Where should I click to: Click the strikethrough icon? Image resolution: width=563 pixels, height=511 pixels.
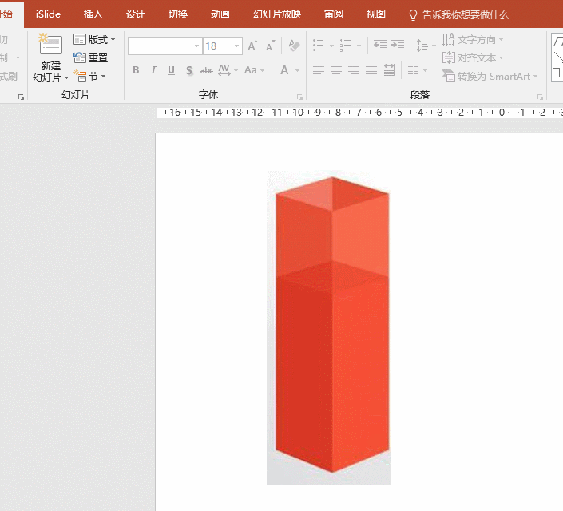pyautogui.click(x=207, y=70)
